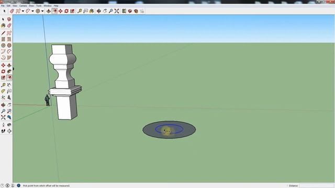
Task: Select the Rectangle tool in left palette
Action: (x=3, y=39)
